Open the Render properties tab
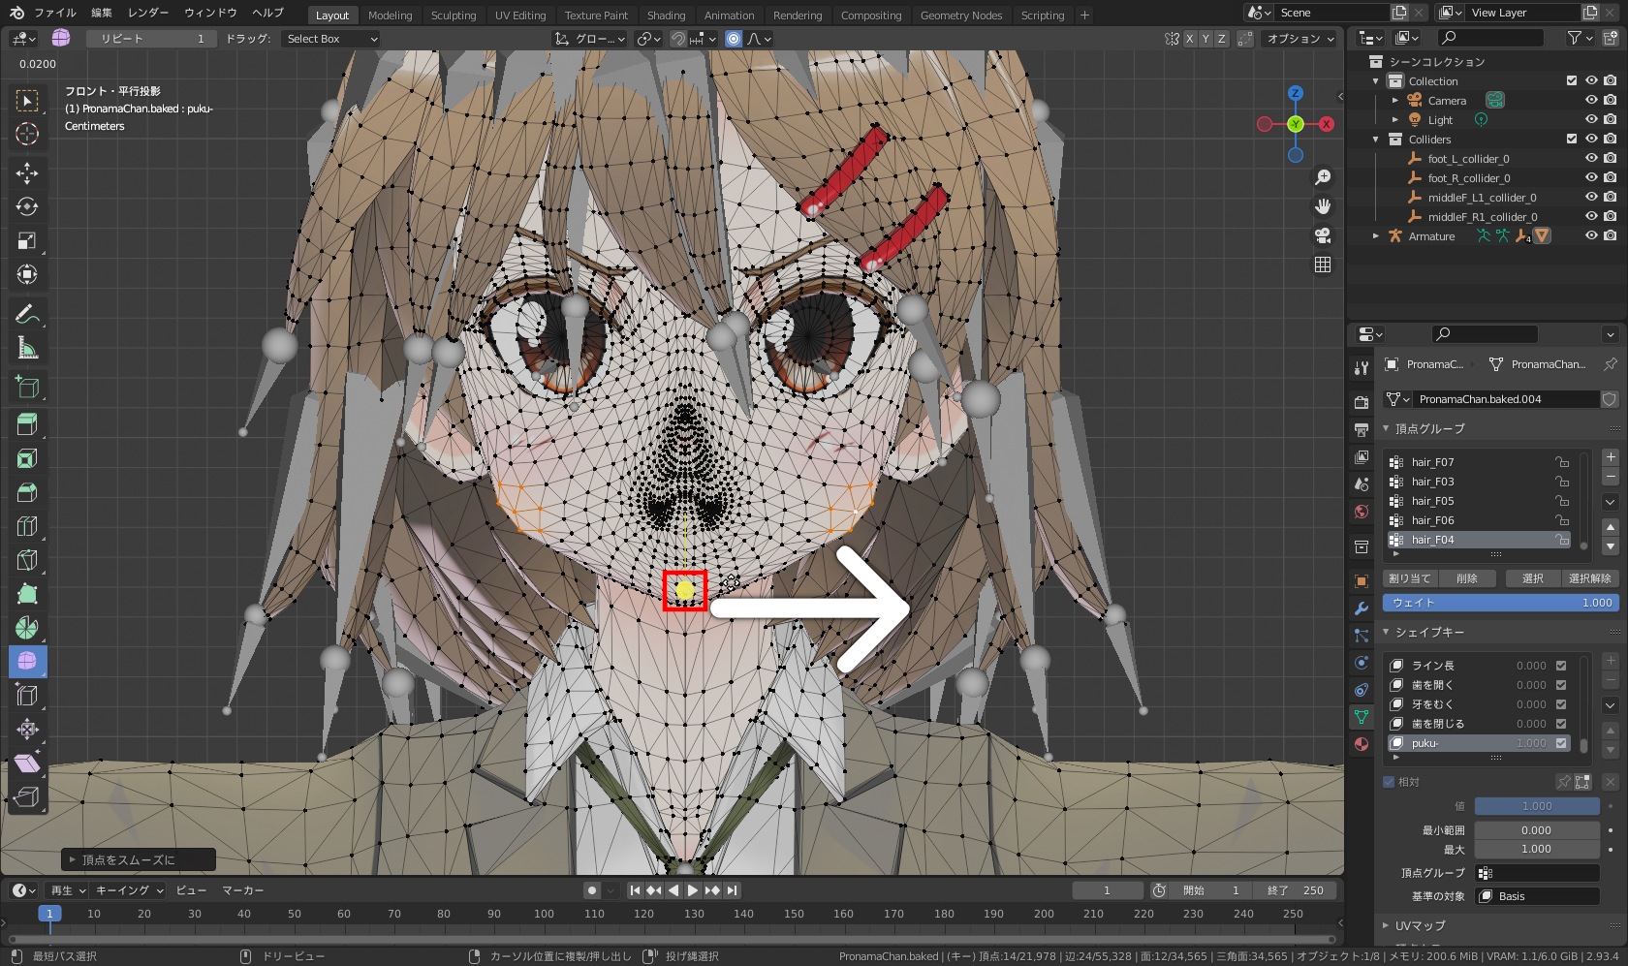The image size is (1628, 966). (1362, 402)
